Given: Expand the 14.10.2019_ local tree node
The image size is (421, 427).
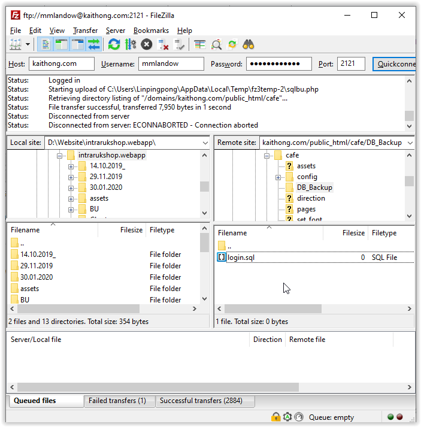Looking at the screenshot, I should coord(71,166).
